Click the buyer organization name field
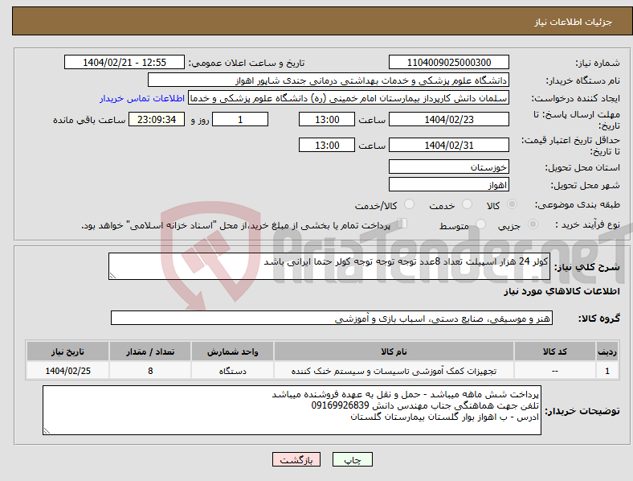This screenshot has height=481, width=633. pos(329,80)
